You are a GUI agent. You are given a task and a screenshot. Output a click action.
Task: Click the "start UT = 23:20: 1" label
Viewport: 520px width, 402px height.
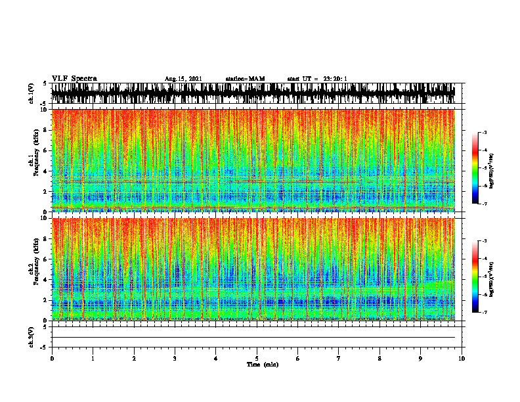click(317, 79)
